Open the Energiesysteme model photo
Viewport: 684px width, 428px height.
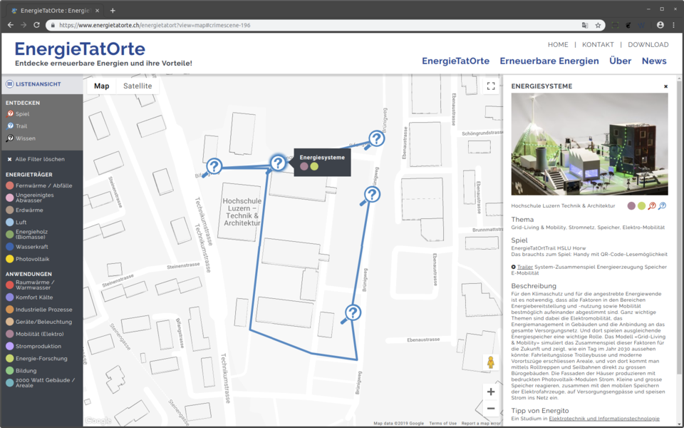pos(589,144)
